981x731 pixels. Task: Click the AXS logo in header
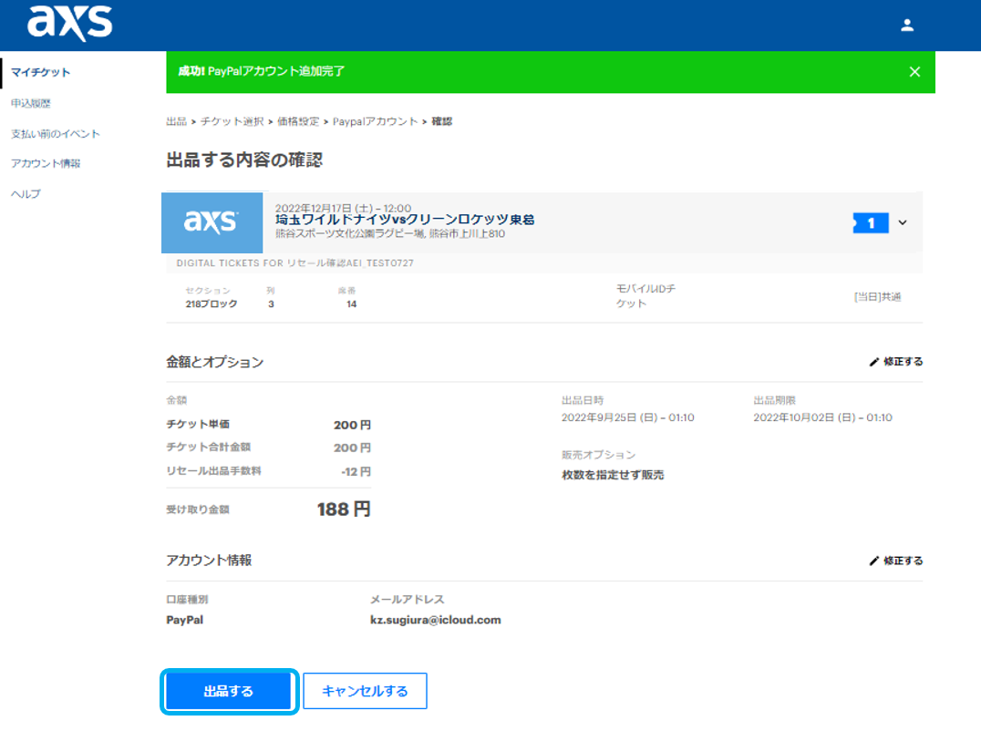pos(70,25)
